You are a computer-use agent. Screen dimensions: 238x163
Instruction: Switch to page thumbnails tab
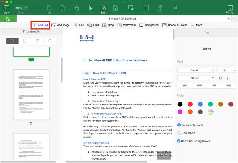click(12, 41)
